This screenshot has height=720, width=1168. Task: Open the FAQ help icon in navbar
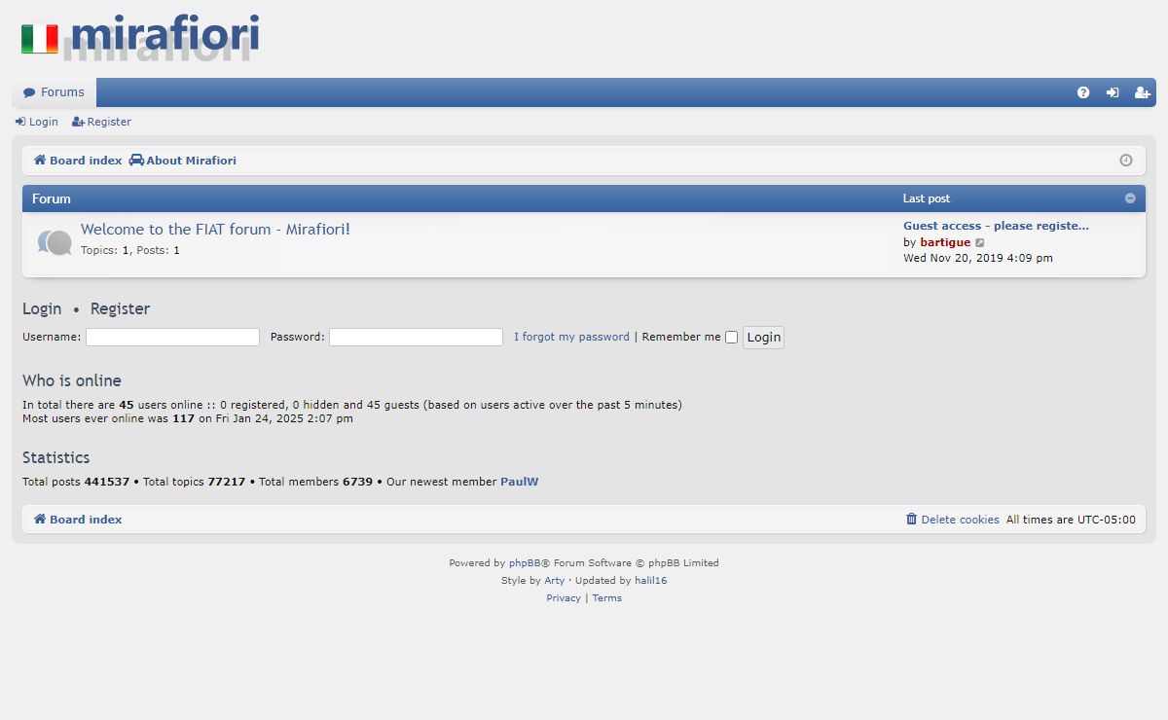coord(1083,92)
